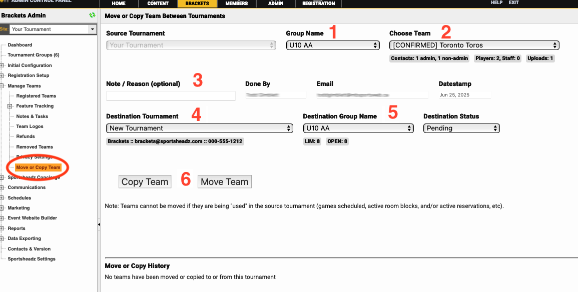Click the Players: 2, Staff: 0 badge
The image size is (578, 292).
pyautogui.click(x=497, y=58)
